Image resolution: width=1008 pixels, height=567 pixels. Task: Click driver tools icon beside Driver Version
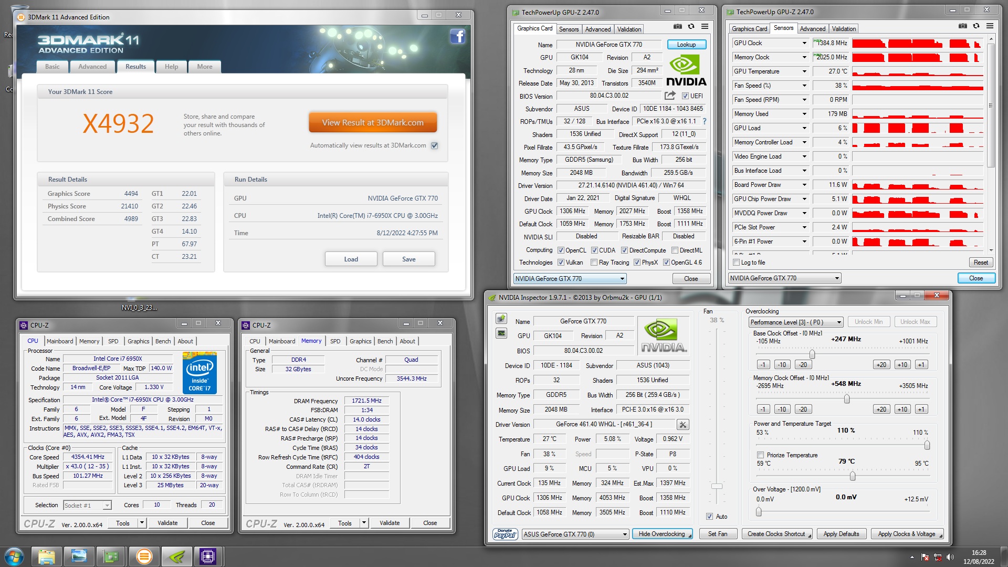(682, 424)
